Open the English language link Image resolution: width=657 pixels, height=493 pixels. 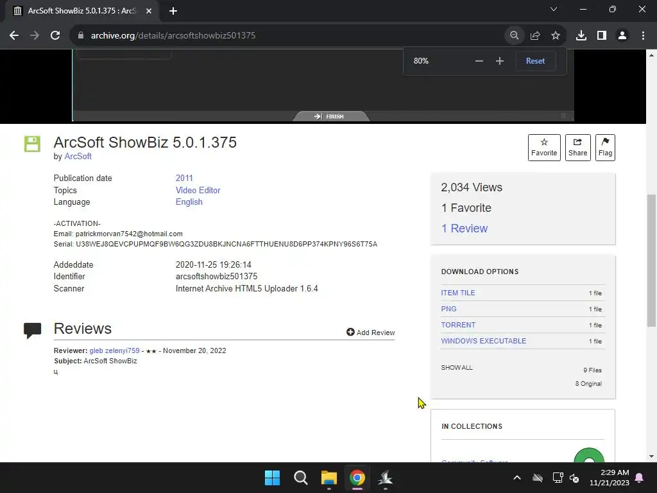coord(189,202)
